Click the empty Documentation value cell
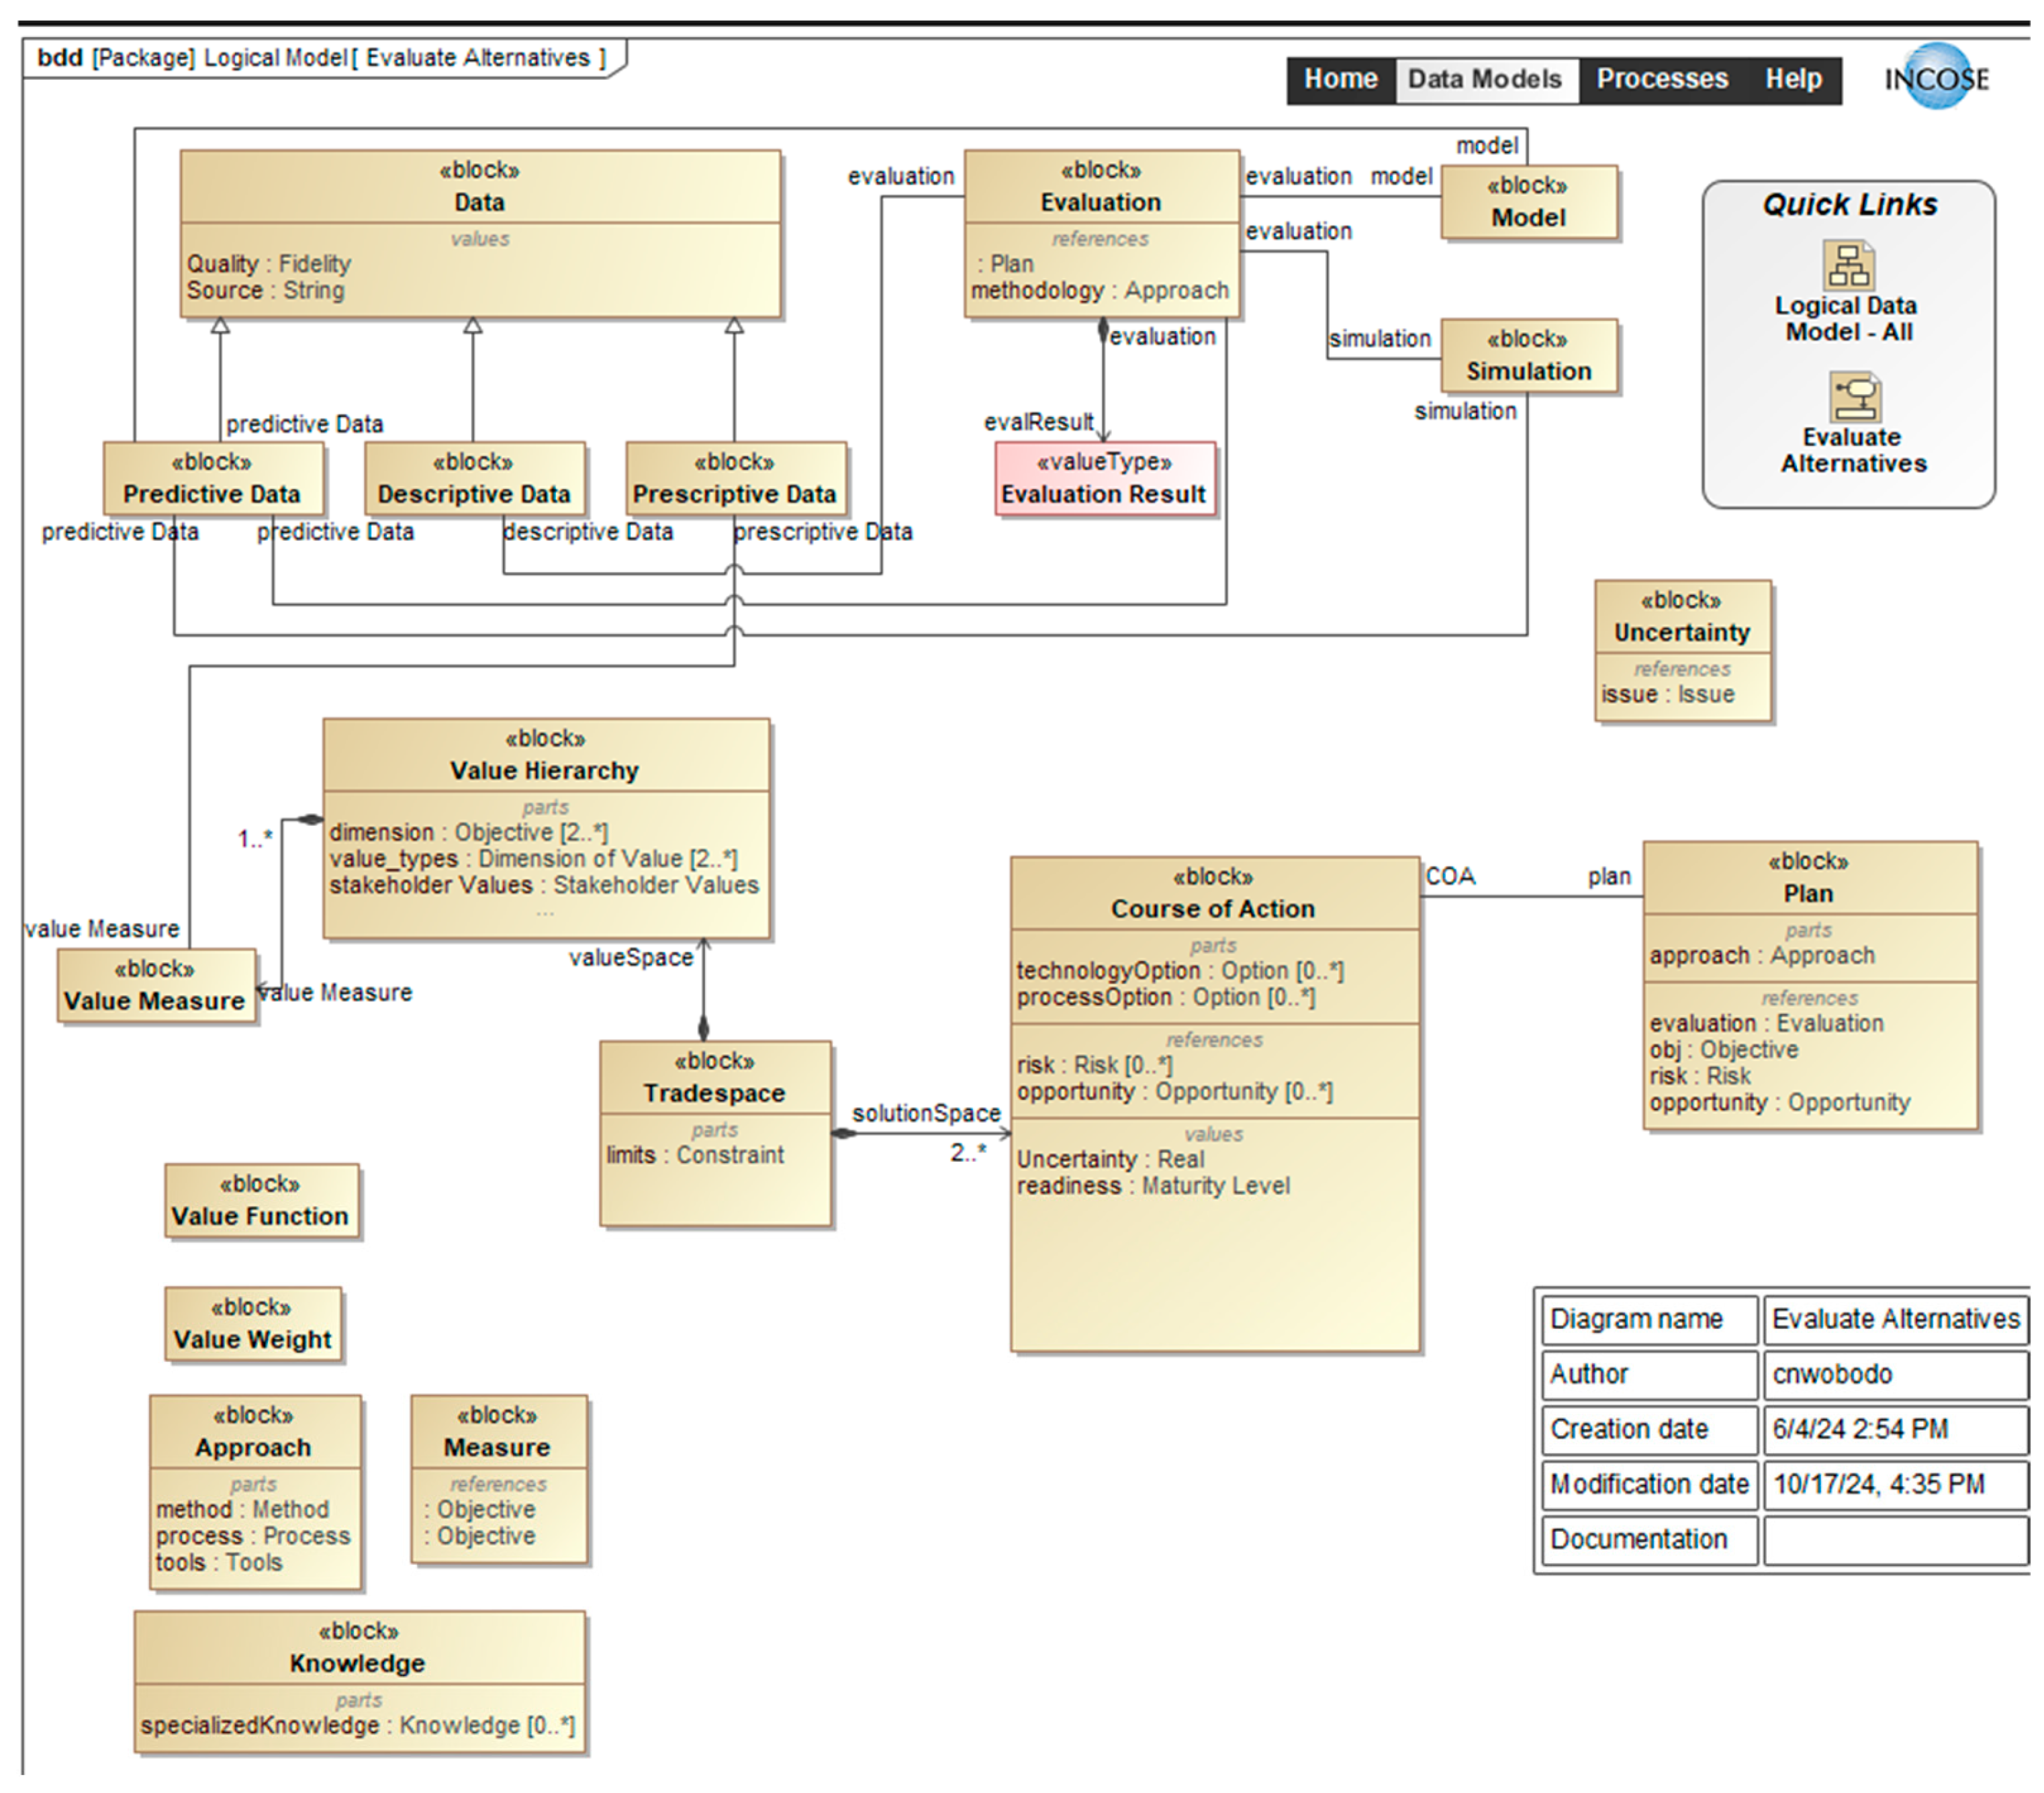The height and width of the screenshot is (1793, 2044). tap(1896, 1539)
